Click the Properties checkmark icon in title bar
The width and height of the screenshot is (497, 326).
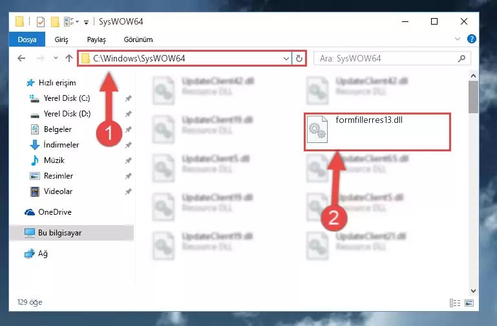[x=41, y=21]
